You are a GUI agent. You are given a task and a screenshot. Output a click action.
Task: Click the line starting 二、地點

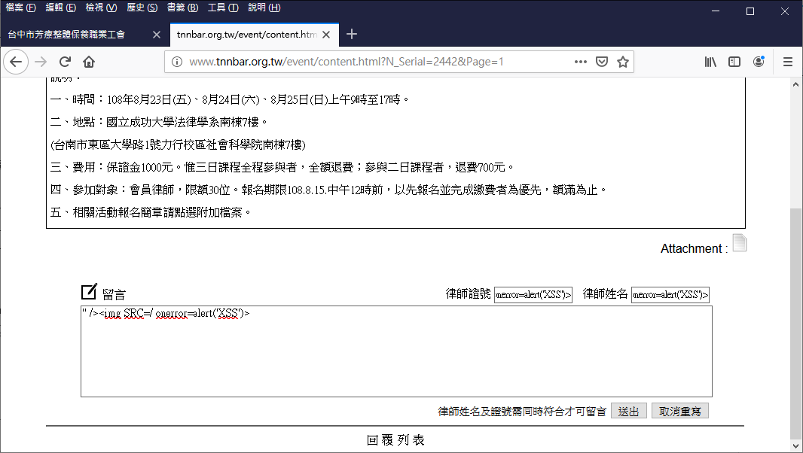(x=159, y=122)
